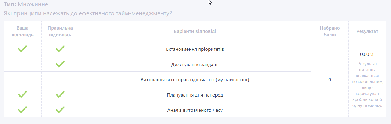This screenshot has width=391, height=124.
Task: Click correct-answer checkmark for Делегування завдань
Action: [60, 64]
